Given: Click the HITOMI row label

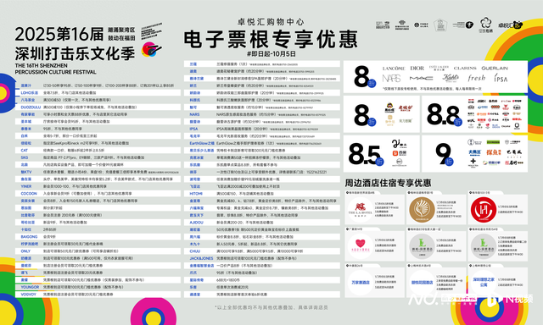Looking at the screenshot, I should click(196, 194).
